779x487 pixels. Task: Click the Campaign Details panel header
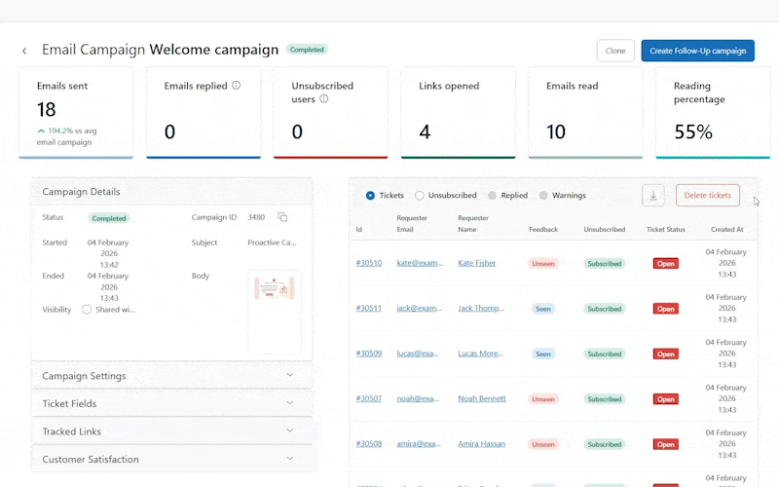click(x=172, y=192)
